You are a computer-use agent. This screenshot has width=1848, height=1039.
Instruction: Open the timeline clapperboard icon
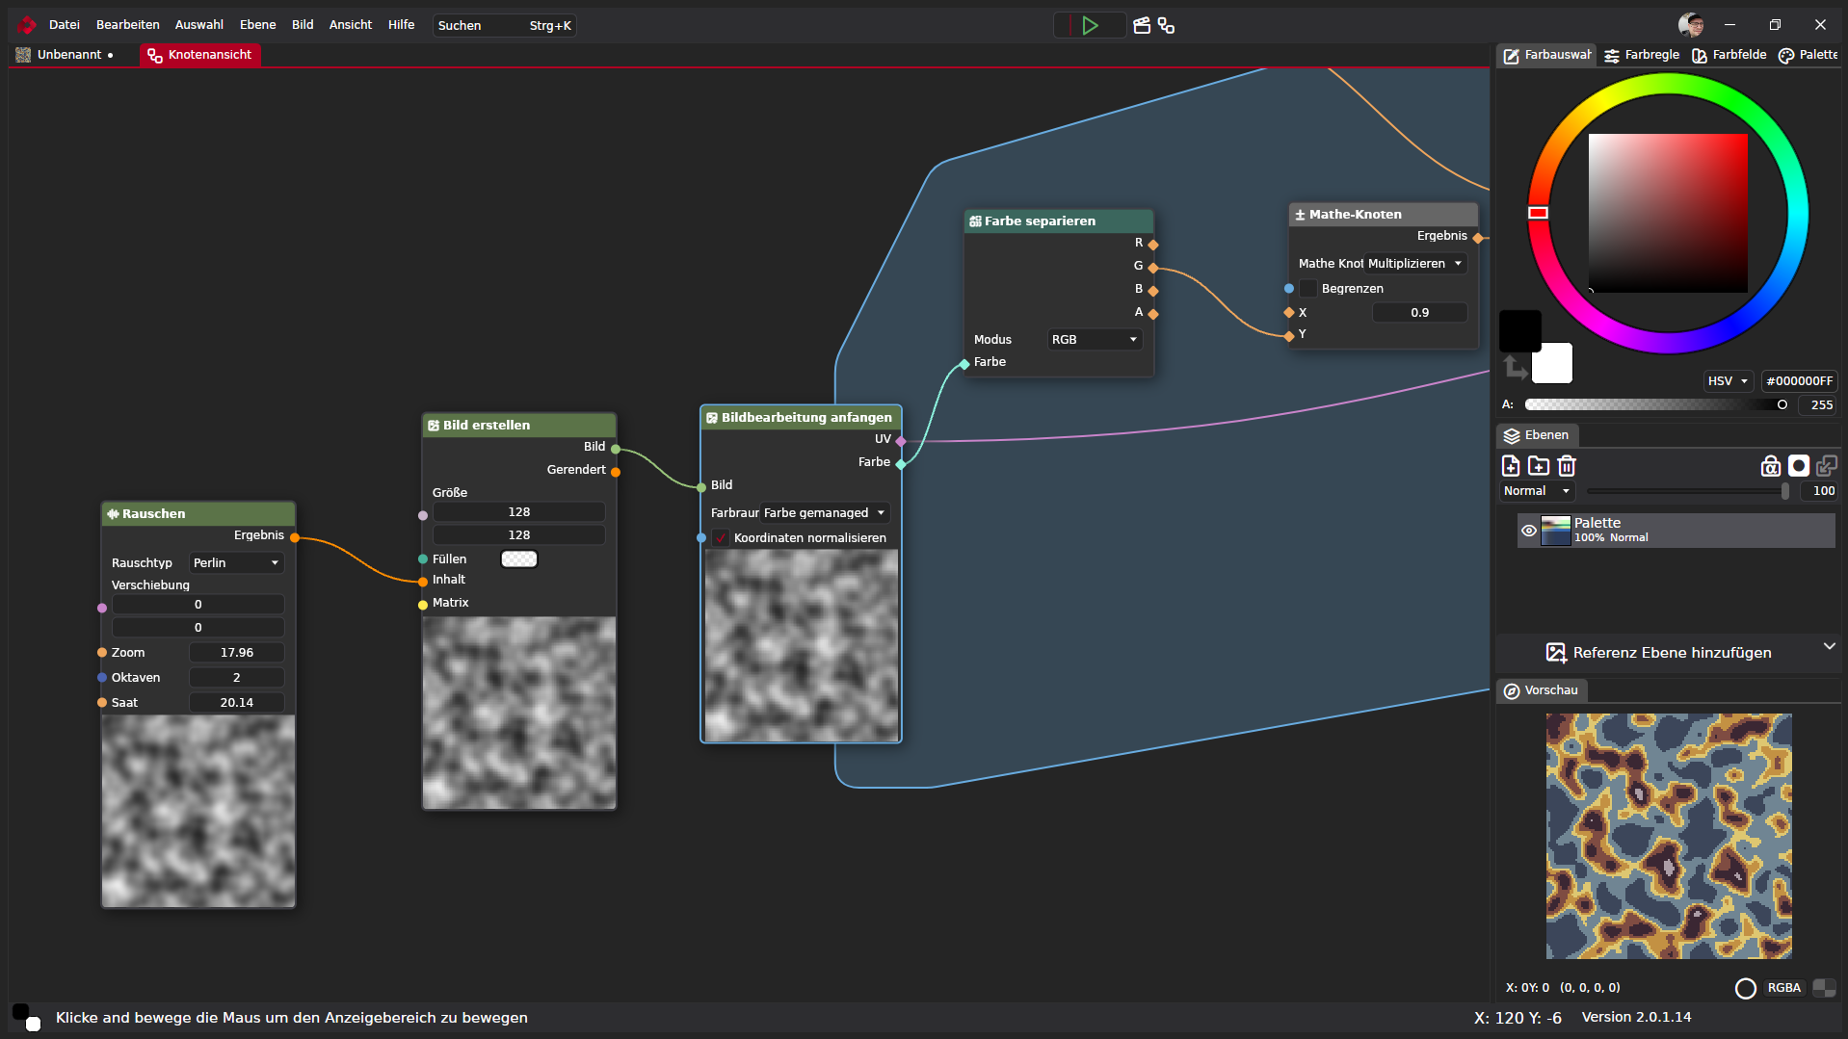[x=1142, y=26]
